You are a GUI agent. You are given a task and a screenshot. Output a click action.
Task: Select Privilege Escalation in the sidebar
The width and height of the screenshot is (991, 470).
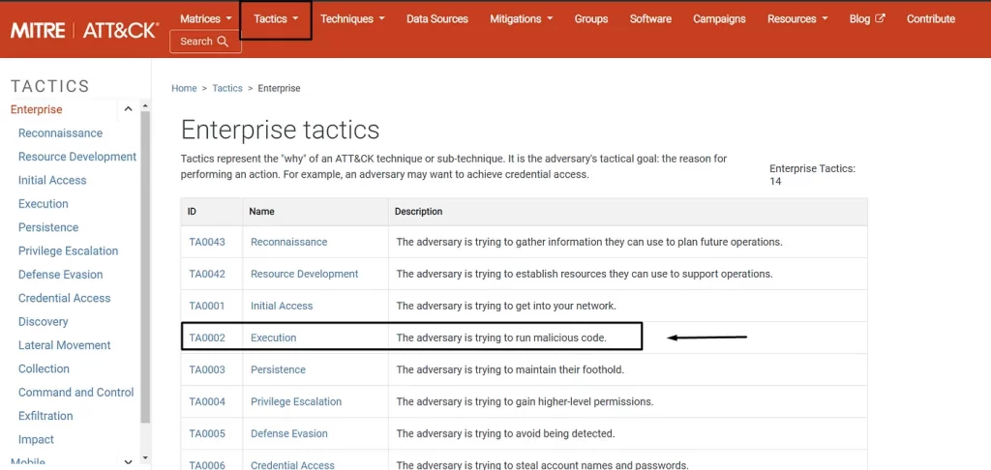pyautogui.click(x=69, y=250)
